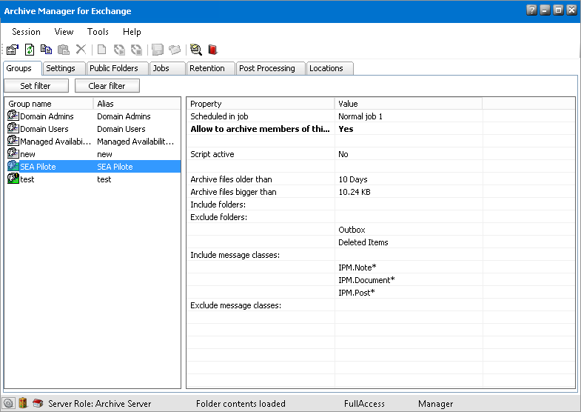Click the house icon in status bar
This screenshot has width=581, height=412.
pyautogui.click(x=37, y=404)
